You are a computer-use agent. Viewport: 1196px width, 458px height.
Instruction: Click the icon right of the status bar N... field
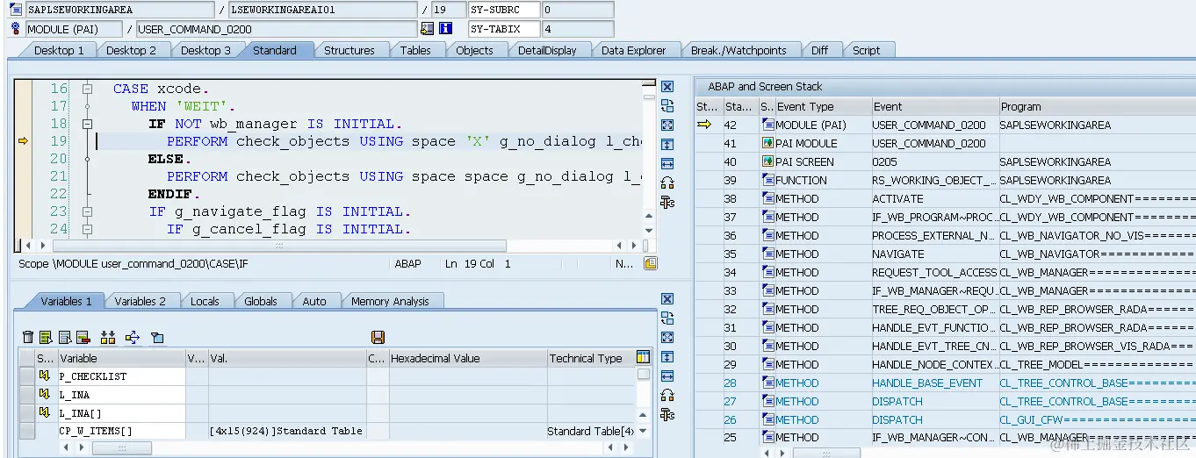[x=651, y=263]
